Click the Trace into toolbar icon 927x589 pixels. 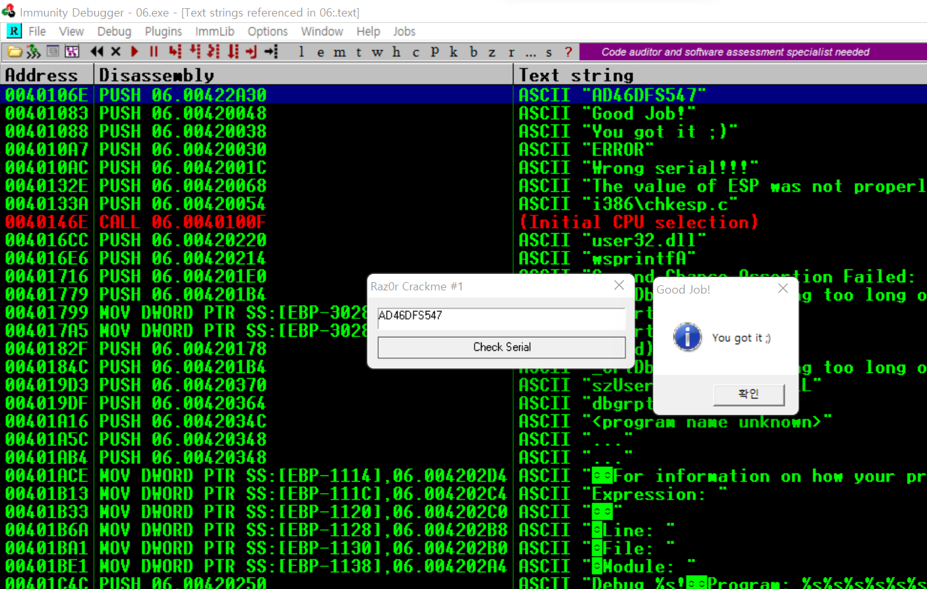pyautogui.click(x=214, y=51)
